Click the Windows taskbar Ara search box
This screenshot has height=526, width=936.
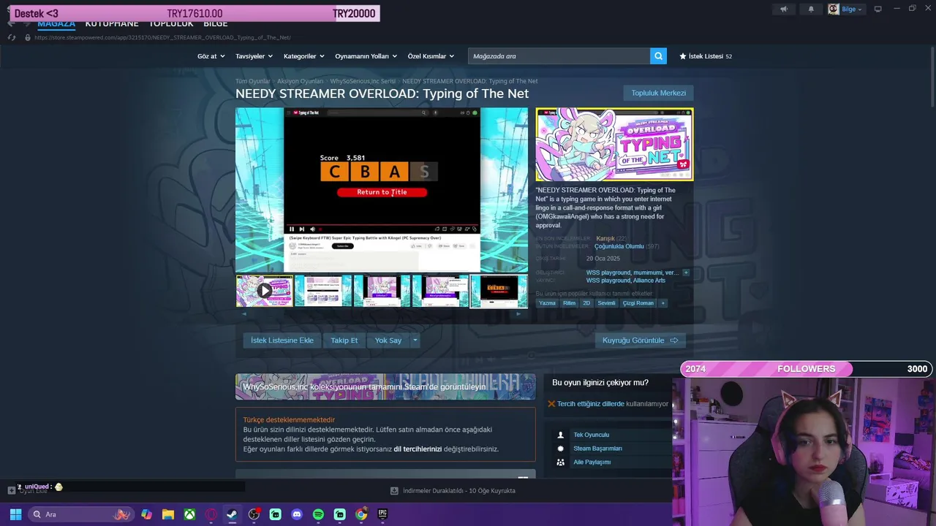[x=80, y=514]
